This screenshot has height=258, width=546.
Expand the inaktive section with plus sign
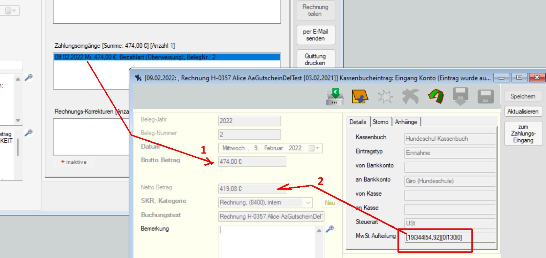[74, 162]
